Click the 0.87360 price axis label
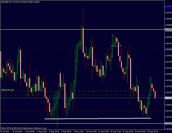Screen dimensions: 172x133 169,80
